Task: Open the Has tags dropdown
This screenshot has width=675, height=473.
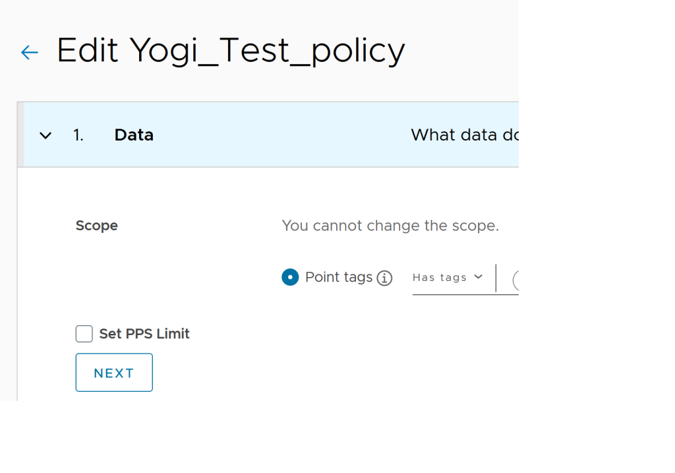Action: 440,278
